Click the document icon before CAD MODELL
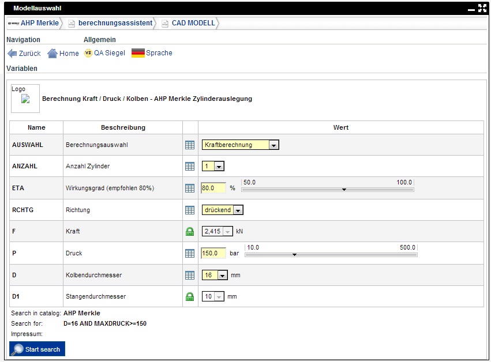The width and height of the screenshot is (491, 362). pyautogui.click(x=164, y=24)
